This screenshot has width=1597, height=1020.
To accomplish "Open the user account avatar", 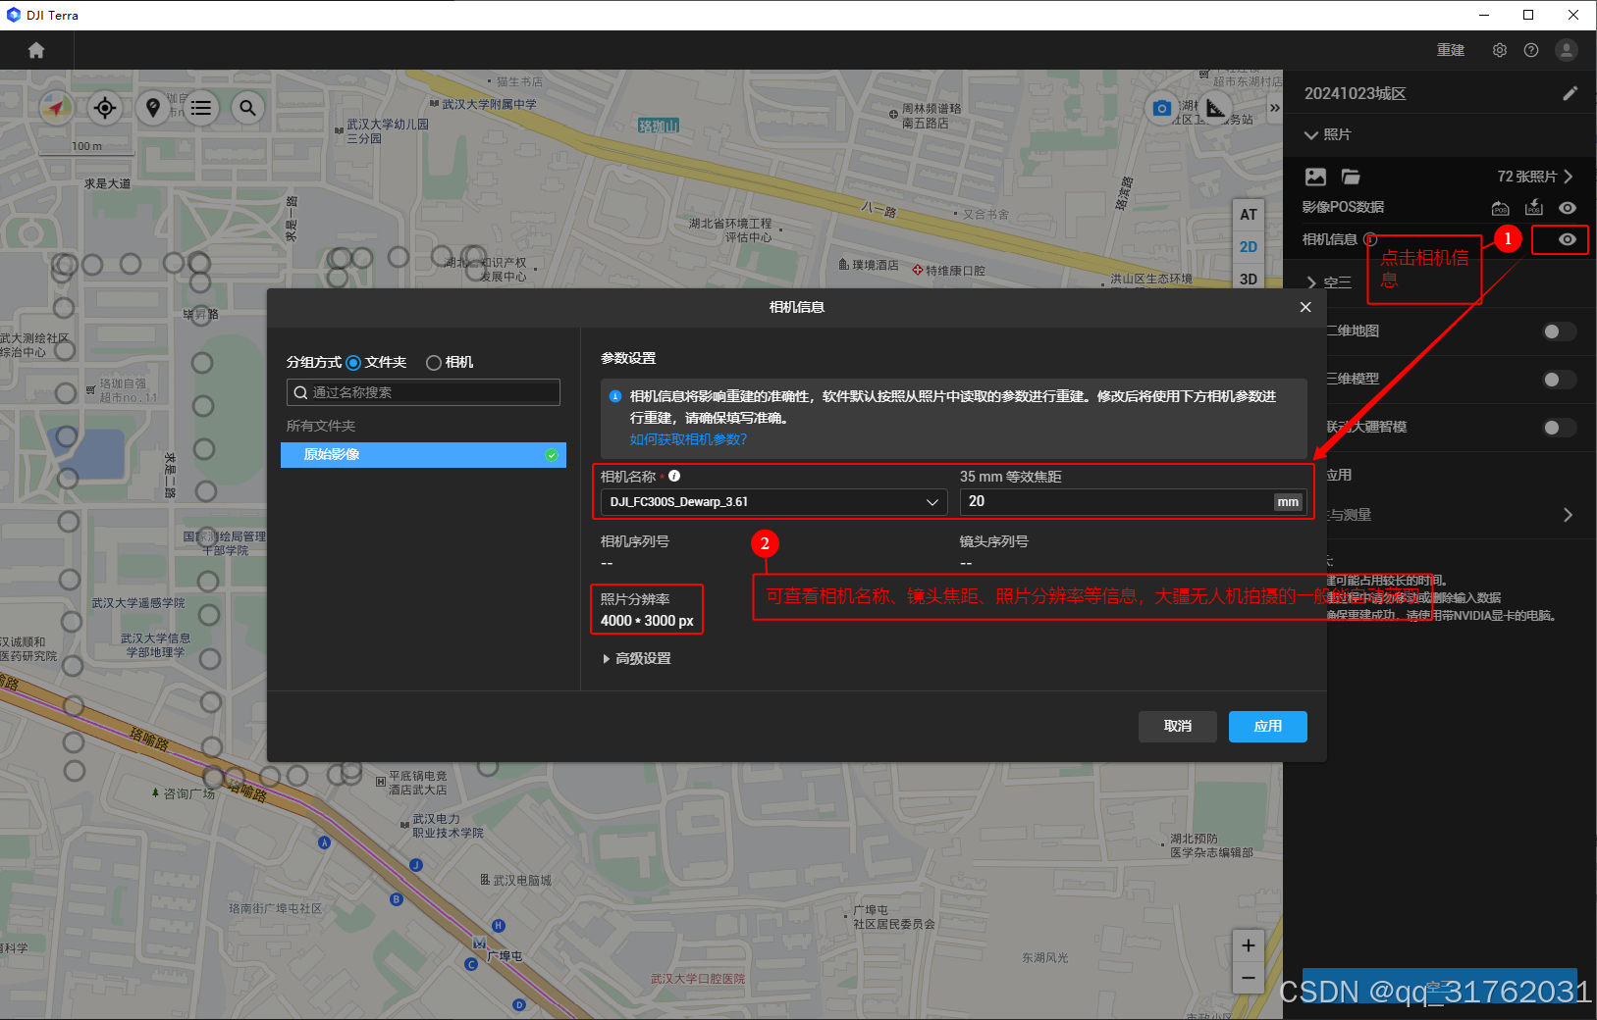I will pyautogui.click(x=1567, y=50).
